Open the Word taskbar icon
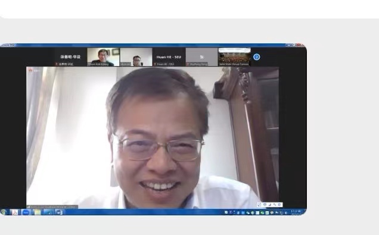This screenshot has height=235, width=379. point(60,212)
